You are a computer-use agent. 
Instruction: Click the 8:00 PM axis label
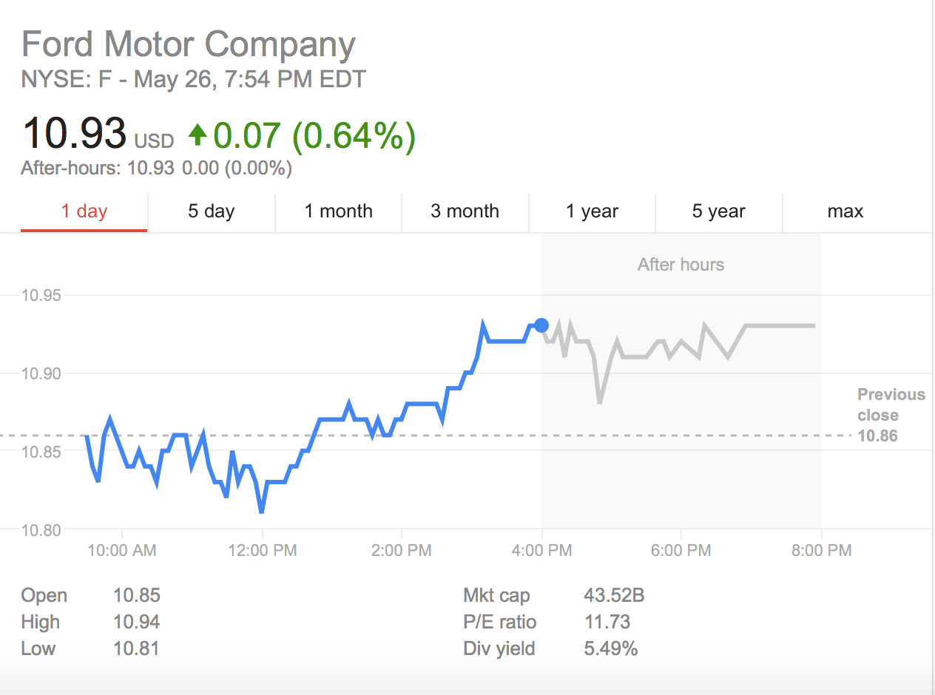[821, 551]
